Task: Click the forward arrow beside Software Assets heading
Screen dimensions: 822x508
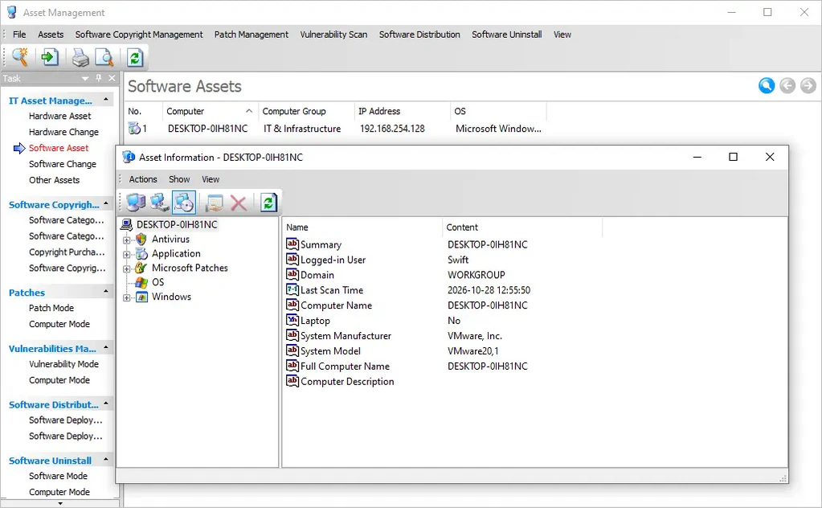Action: 808,85
